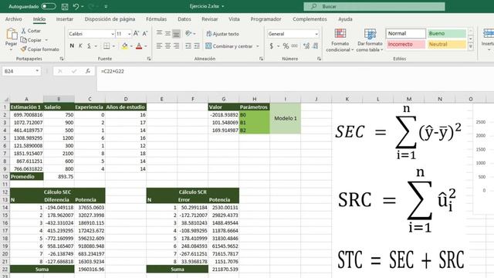The height and width of the screenshot is (278, 494).
Task: Expand the cell styles gallery arrow
Action: [x=471, y=46]
